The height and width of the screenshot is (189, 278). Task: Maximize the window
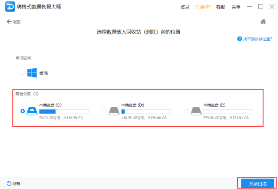(261, 7)
